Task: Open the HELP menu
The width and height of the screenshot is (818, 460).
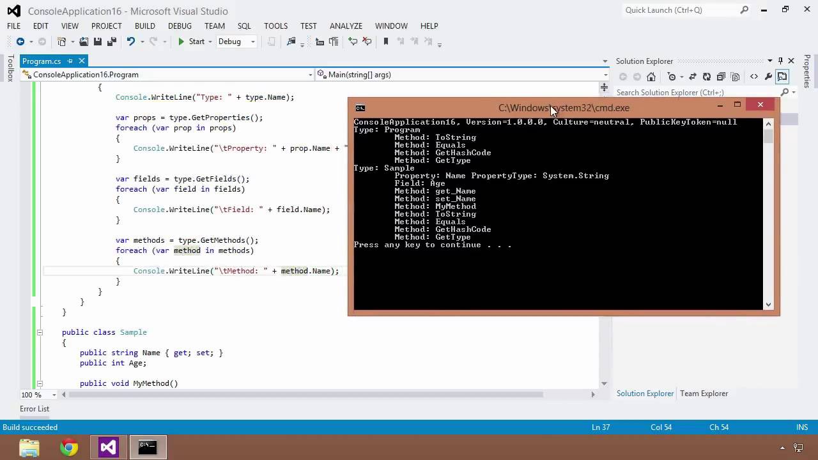Action: point(429,26)
